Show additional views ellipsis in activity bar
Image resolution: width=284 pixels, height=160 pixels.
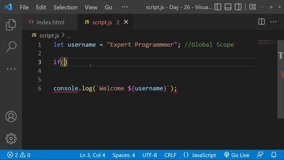[x=11, y=69]
